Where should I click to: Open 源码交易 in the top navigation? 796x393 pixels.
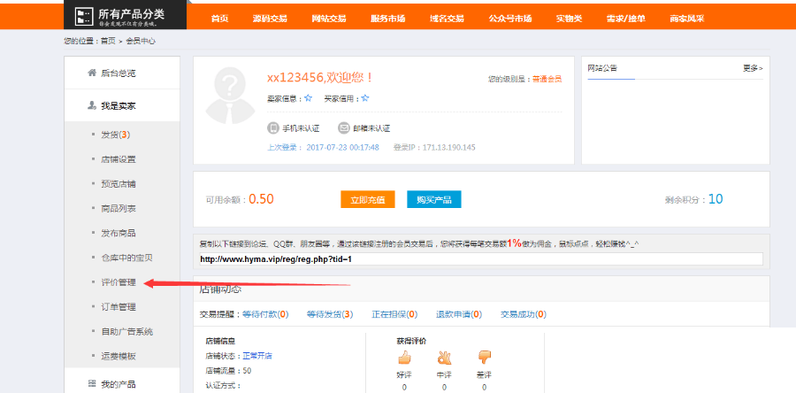click(270, 19)
